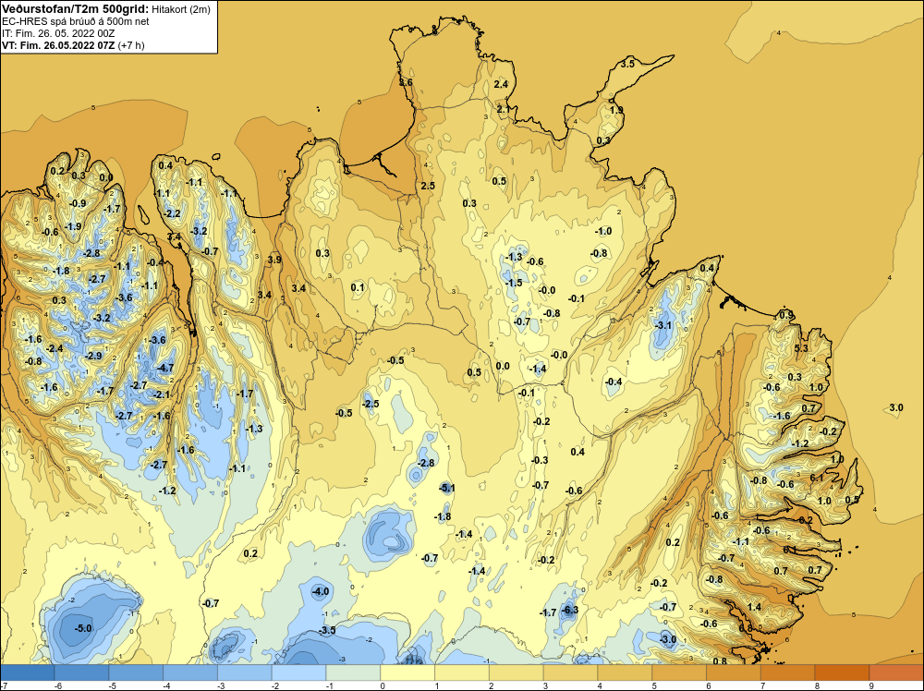Screen dimensions: 924x691
Task: Click the -4.7 temperature value
Action: click(x=165, y=368)
